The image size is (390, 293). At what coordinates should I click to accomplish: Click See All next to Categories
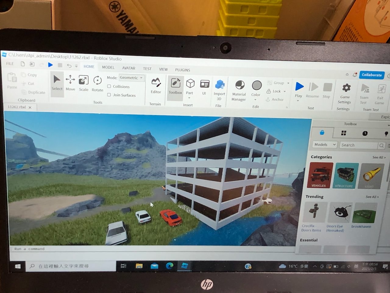379,157
